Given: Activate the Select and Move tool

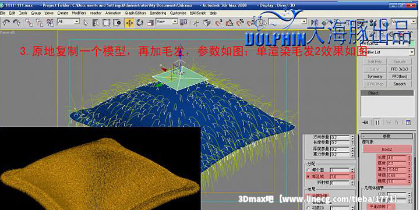Looking at the screenshot, I should 129,23.
